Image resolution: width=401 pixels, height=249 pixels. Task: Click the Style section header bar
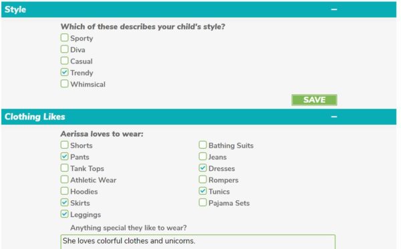[x=198, y=9]
